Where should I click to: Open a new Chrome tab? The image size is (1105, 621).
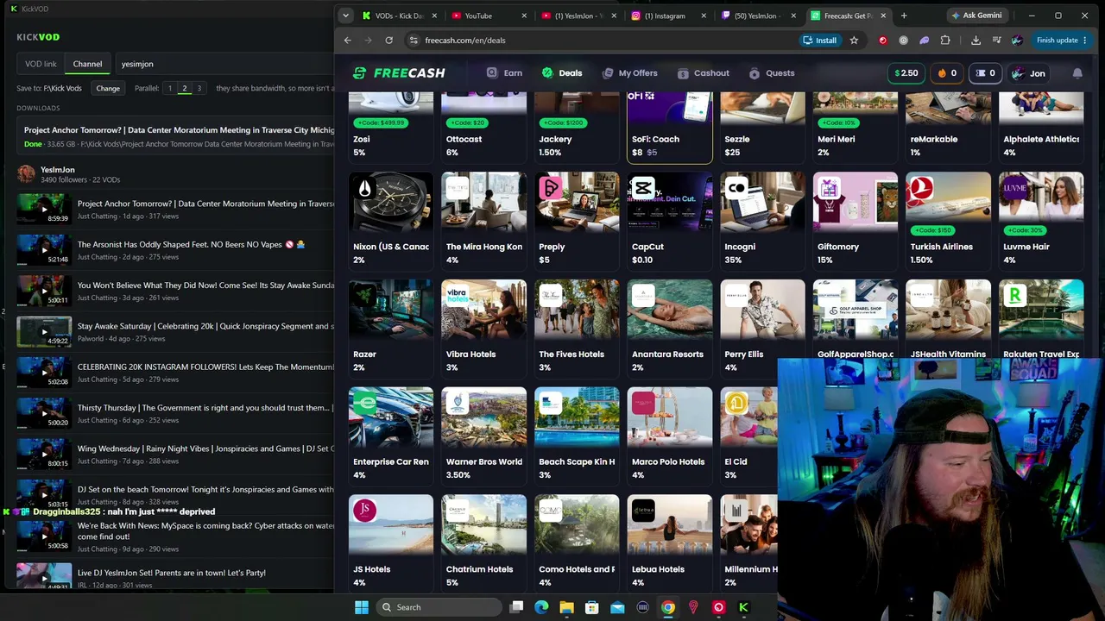(904, 16)
